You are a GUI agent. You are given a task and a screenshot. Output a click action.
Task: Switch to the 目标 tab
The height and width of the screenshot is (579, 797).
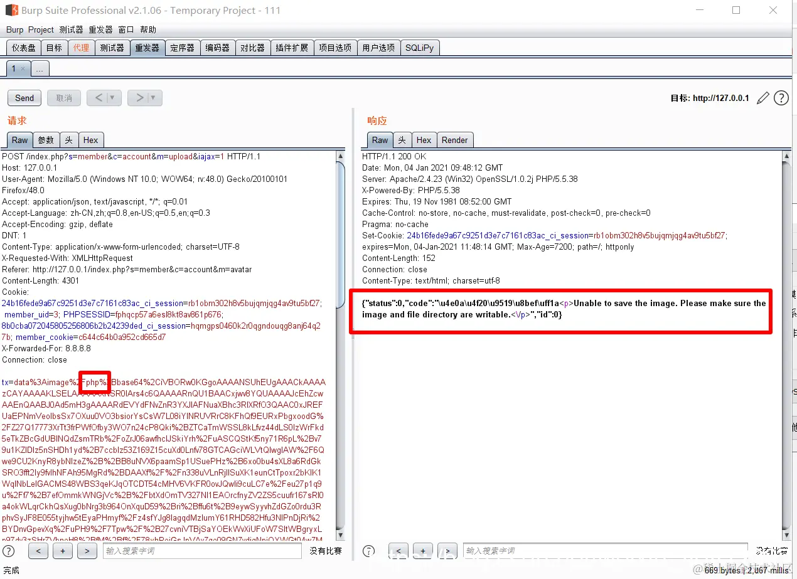55,48
